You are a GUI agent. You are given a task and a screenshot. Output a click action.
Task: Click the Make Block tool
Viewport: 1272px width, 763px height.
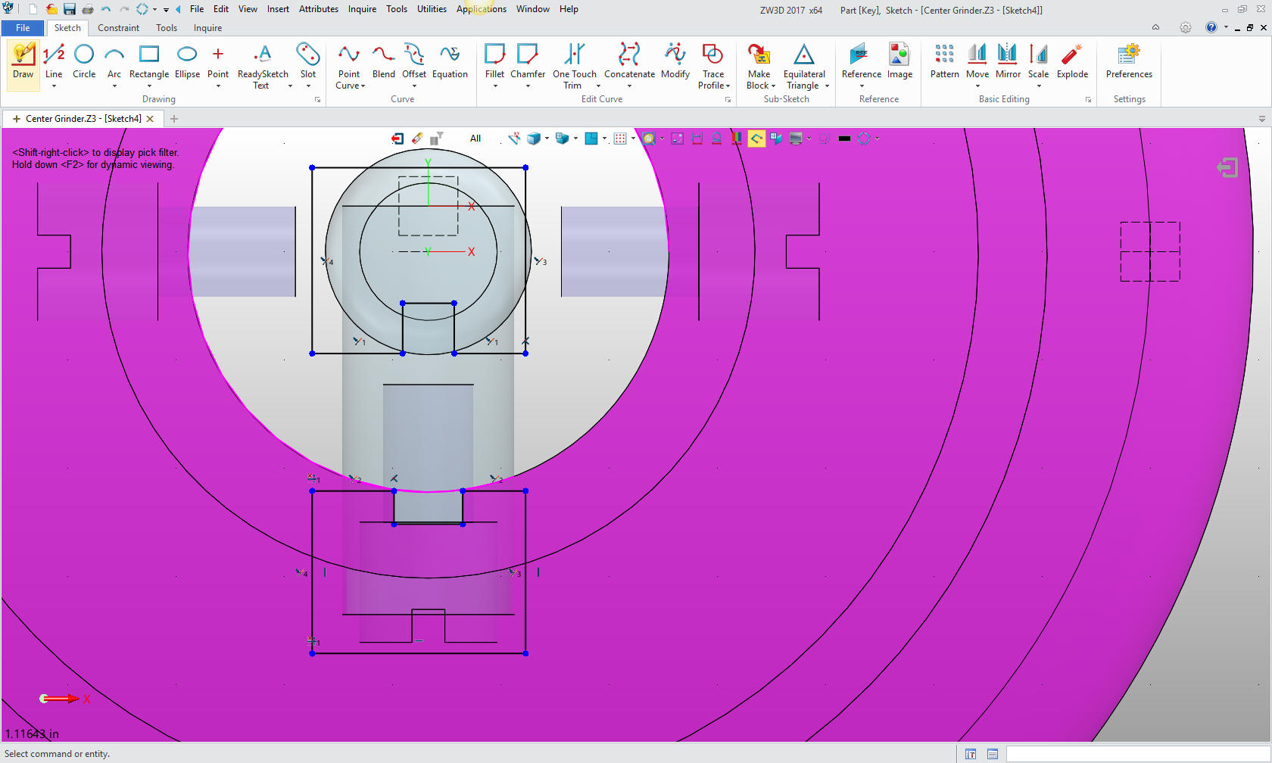[x=759, y=67]
